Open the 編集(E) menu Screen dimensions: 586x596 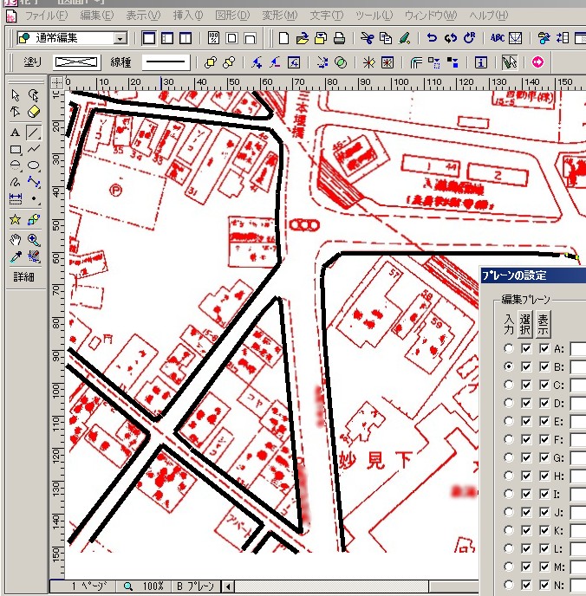[x=96, y=16]
